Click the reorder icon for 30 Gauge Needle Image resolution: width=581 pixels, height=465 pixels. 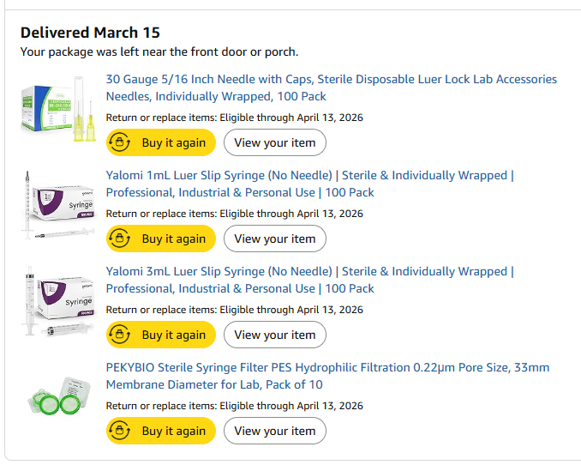click(121, 142)
